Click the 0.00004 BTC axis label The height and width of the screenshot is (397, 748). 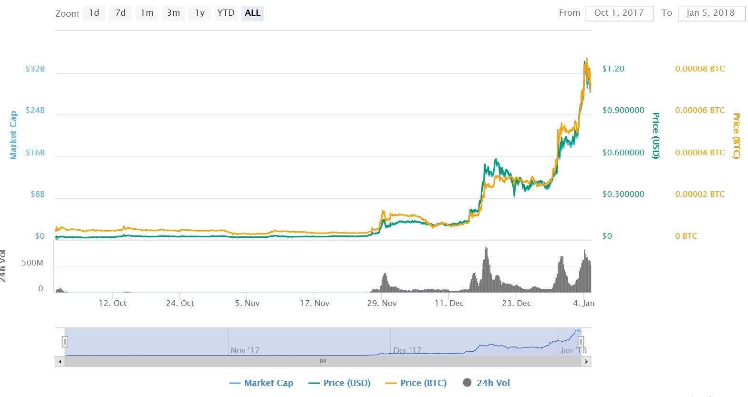pyautogui.click(x=700, y=153)
